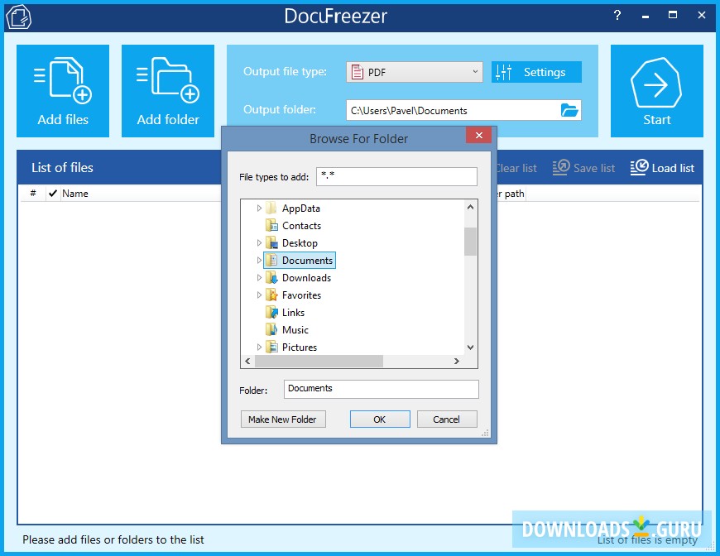This screenshot has width=720, height=556.
Task: Maximize the DocuFreezer window
Action: [x=673, y=15]
